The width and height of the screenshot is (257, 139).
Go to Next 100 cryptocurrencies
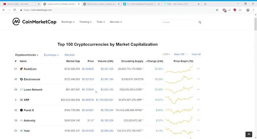point(181,54)
